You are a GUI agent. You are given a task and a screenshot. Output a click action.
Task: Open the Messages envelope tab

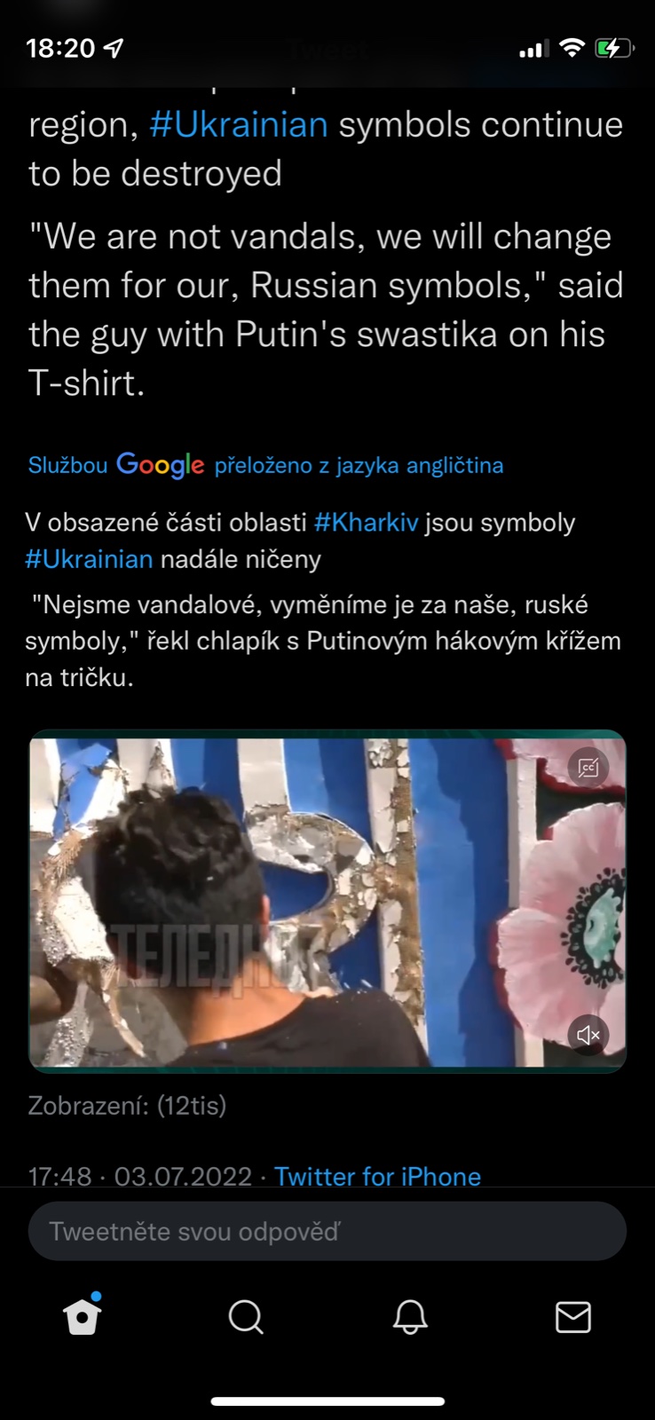[572, 1317]
